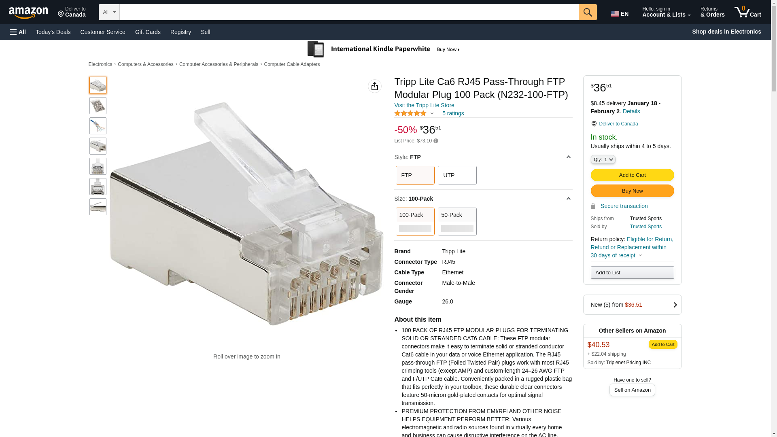Select the 50-Pack size option
The image size is (777, 437).
(457, 221)
